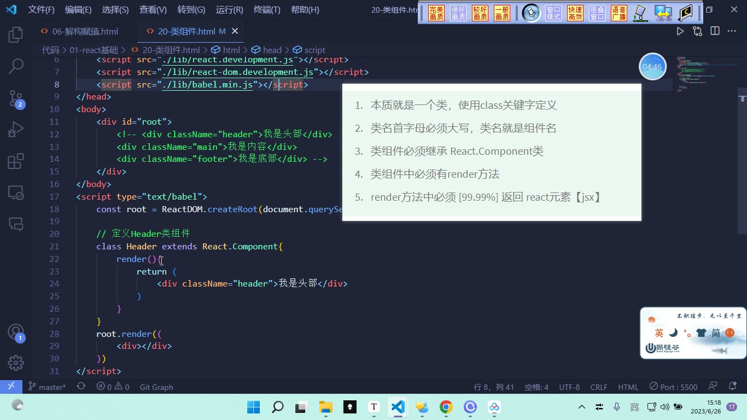Image resolution: width=747 pixels, height=420 pixels.
Task: Open the 终端(T) menu
Action: tap(267, 10)
